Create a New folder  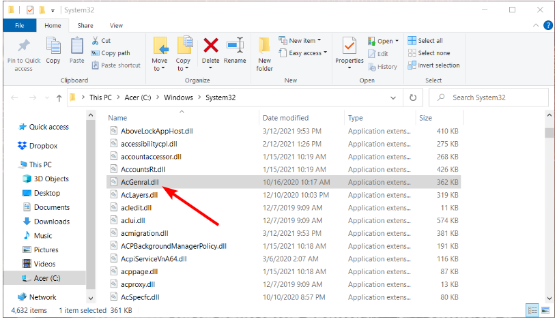click(264, 55)
